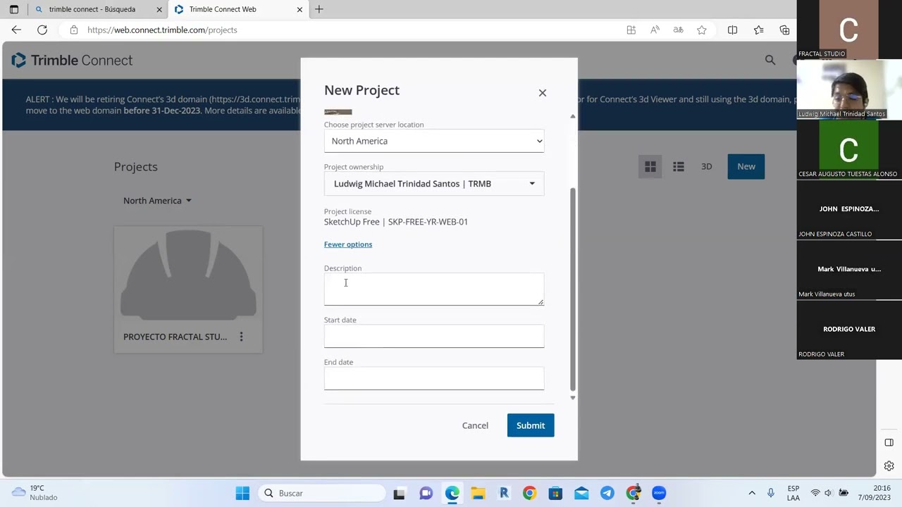Click the Trimble Connect logo

[72, 61]
